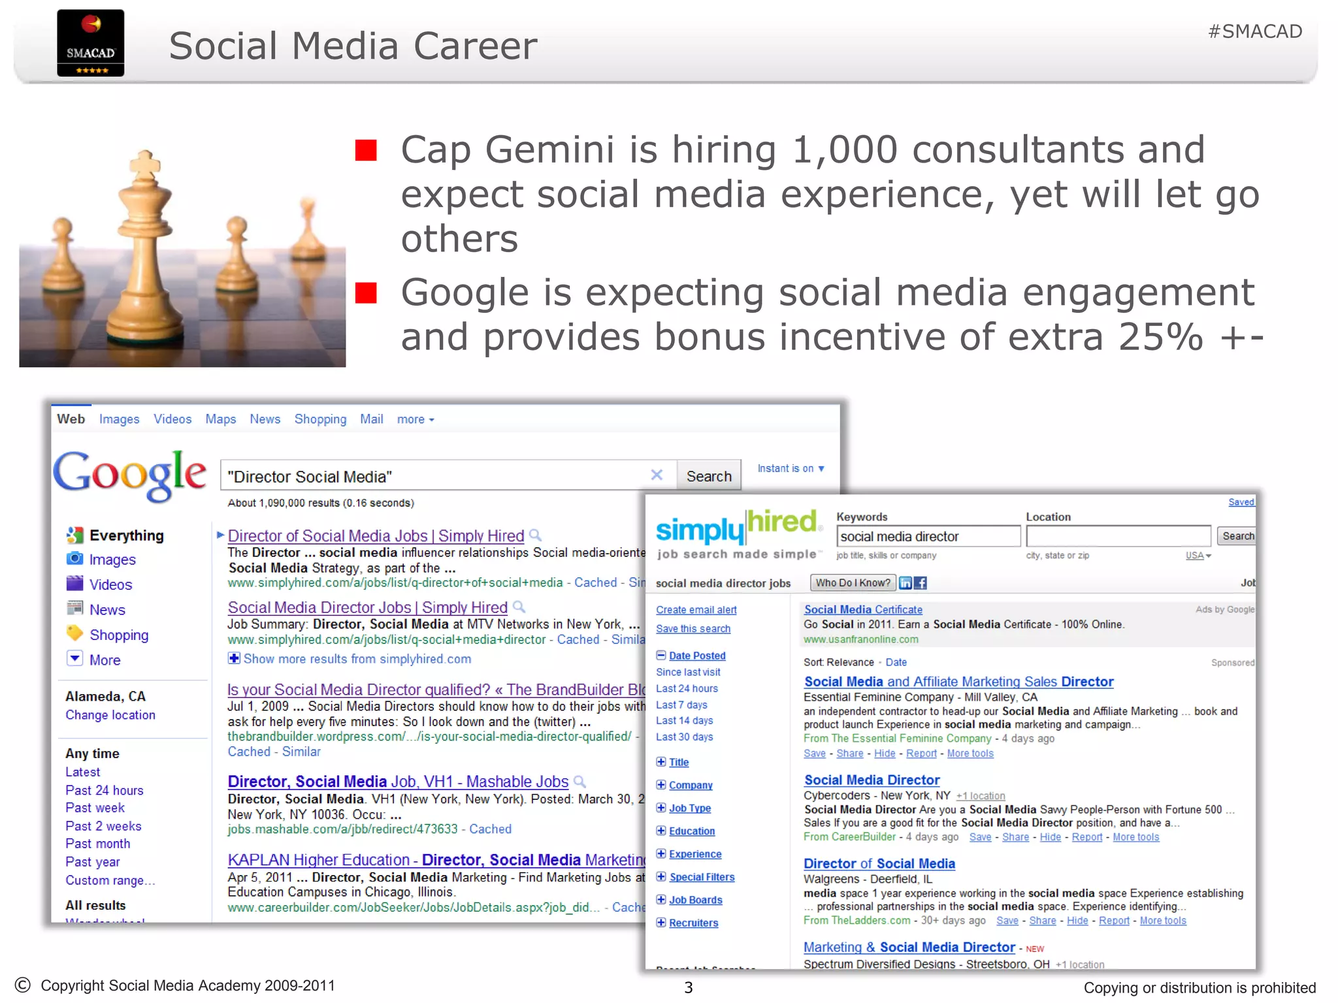This screenshot has height=1003, width=1338.
Task: Open the News tab in Google top bar
Action: [x=265, y=419]
